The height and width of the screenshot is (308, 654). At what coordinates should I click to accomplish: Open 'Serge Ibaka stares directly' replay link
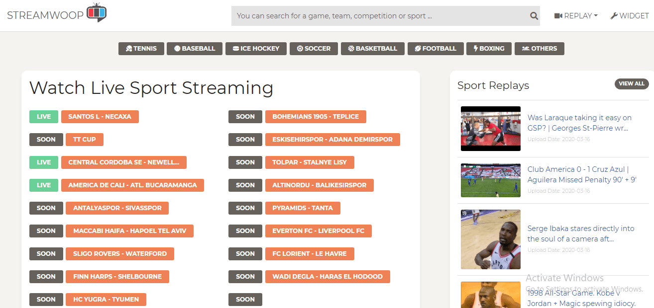point(581,233)
